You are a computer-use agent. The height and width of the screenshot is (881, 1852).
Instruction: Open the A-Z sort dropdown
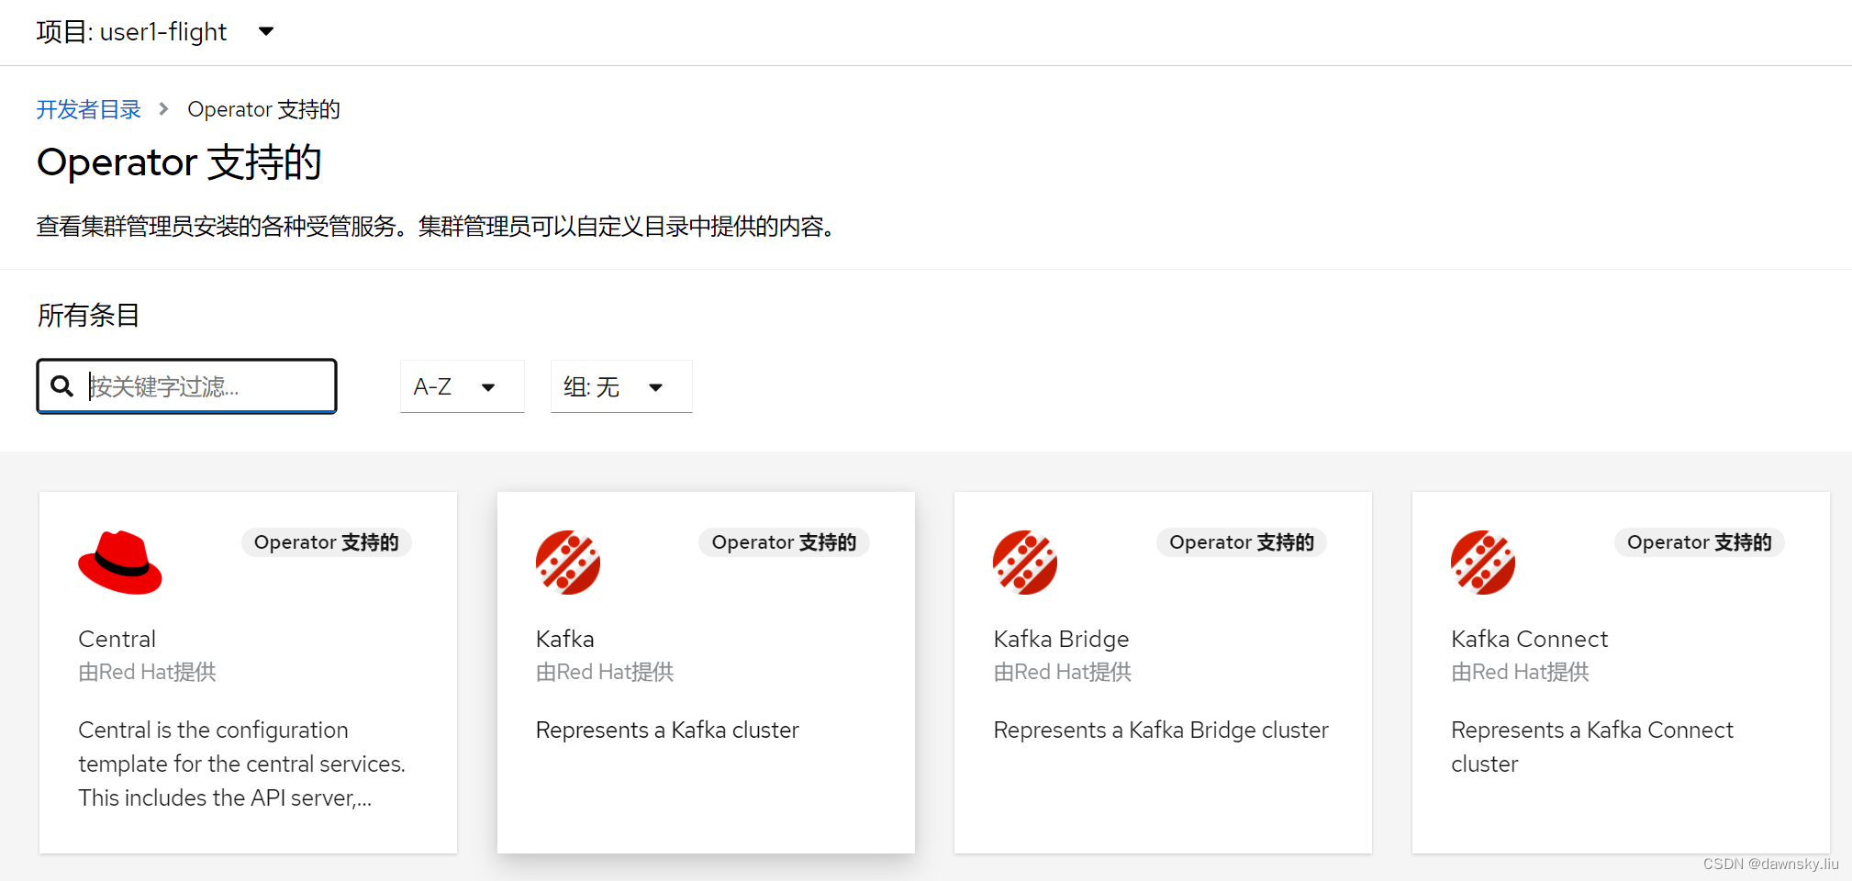point(462,386)
